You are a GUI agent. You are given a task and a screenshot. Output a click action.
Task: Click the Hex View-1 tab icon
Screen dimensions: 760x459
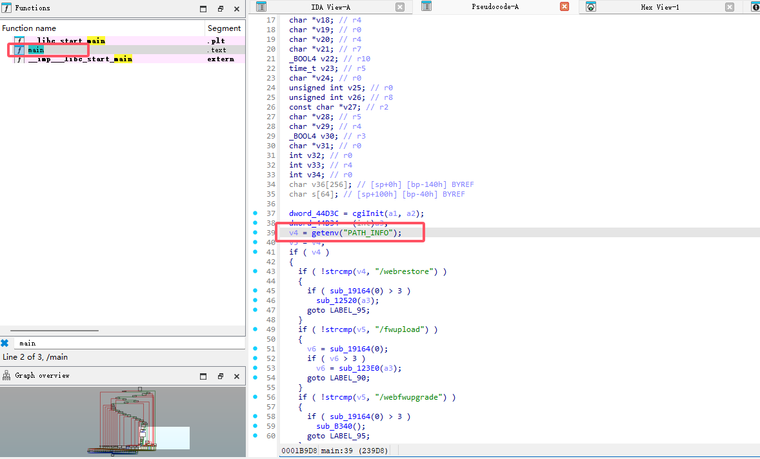pyautogui.click(x=590, y=7)
